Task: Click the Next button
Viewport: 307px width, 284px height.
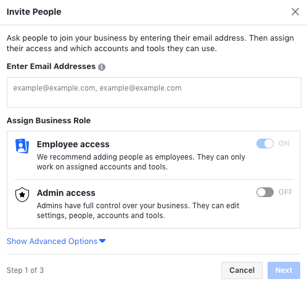Action: pyautogui.click(x=284, y=270)
